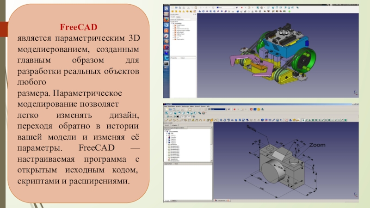Select the Draft text 'A' tool
Image resolution: width=370 pixels, height=208 pixels.
click(x=193, y=120)
